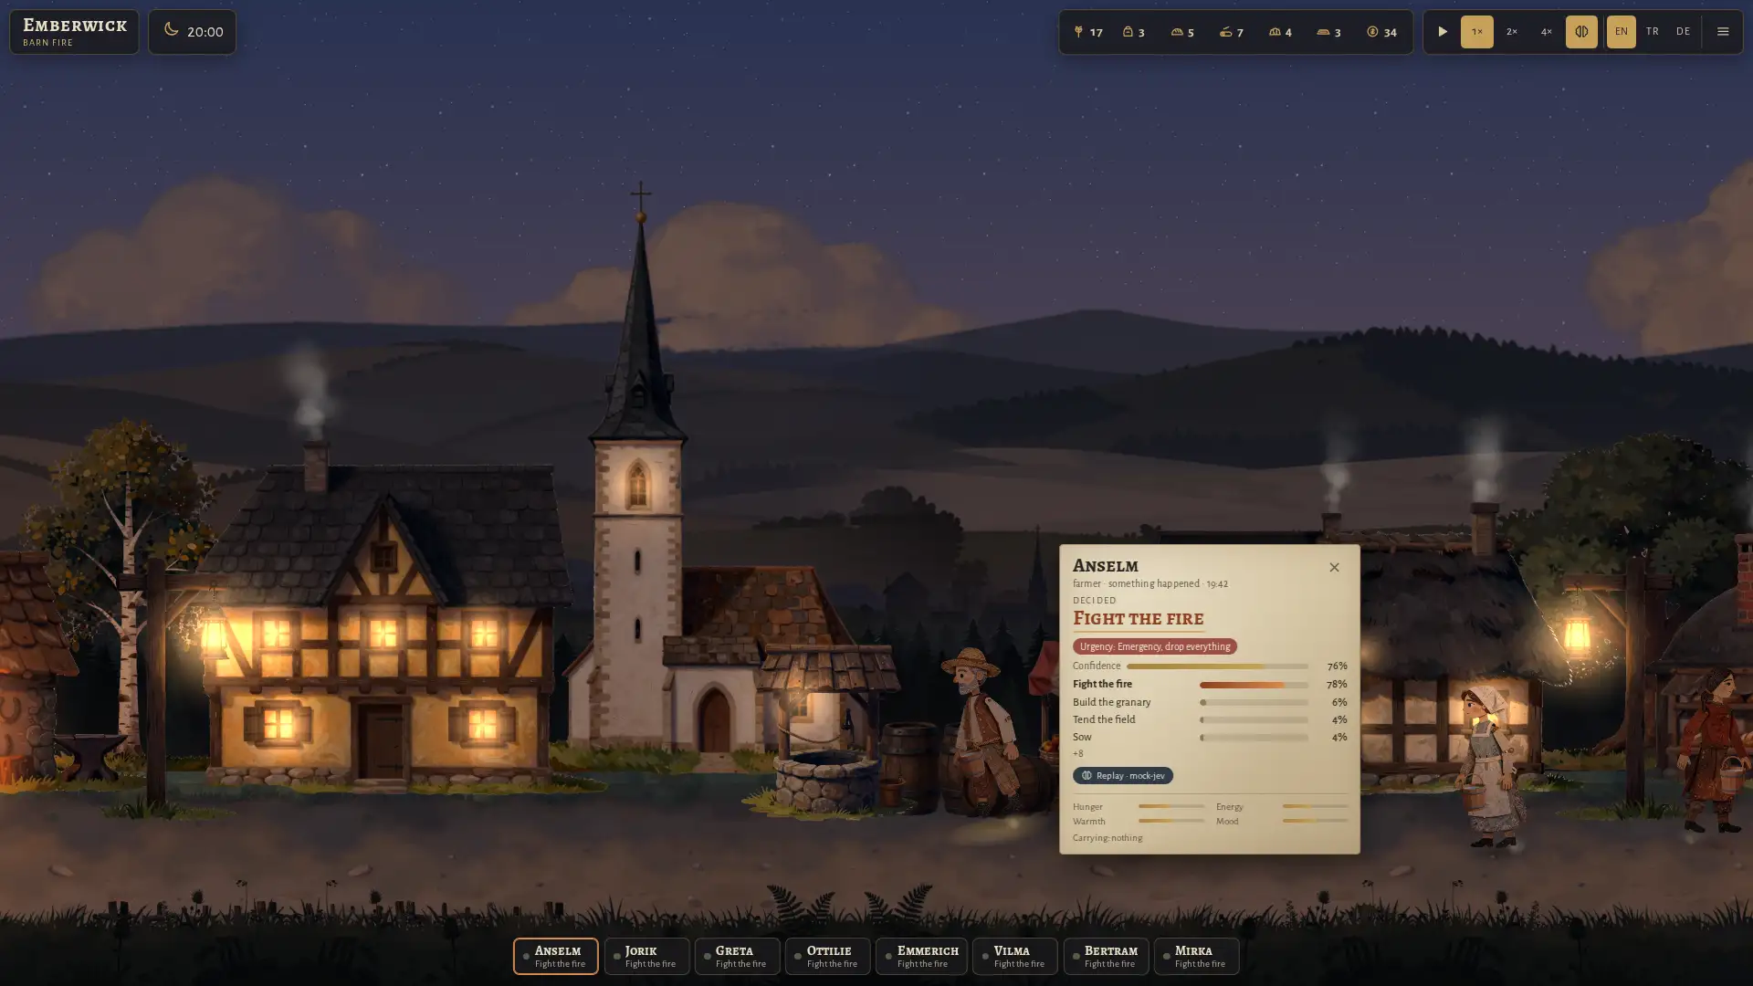The height and width of the screenshot is (986, 1753).
Task: Click the Emberwick Barn Fire title
Action: [74, 32]
